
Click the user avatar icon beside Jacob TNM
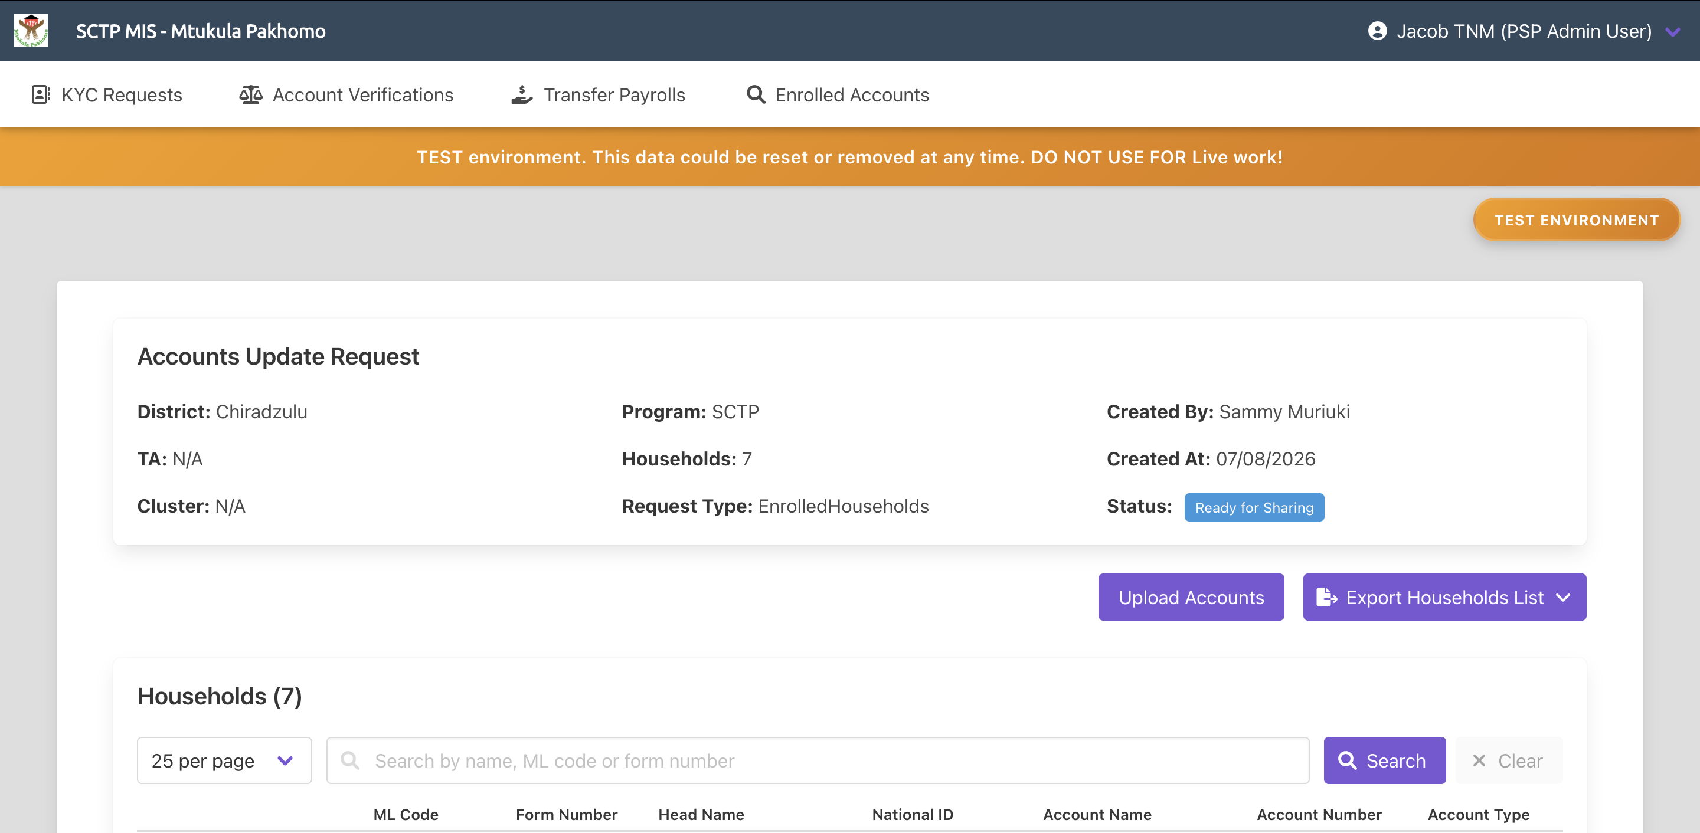point(1377,31)
